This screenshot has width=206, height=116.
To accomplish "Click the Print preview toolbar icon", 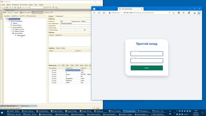I will click(x=21, y=7).
